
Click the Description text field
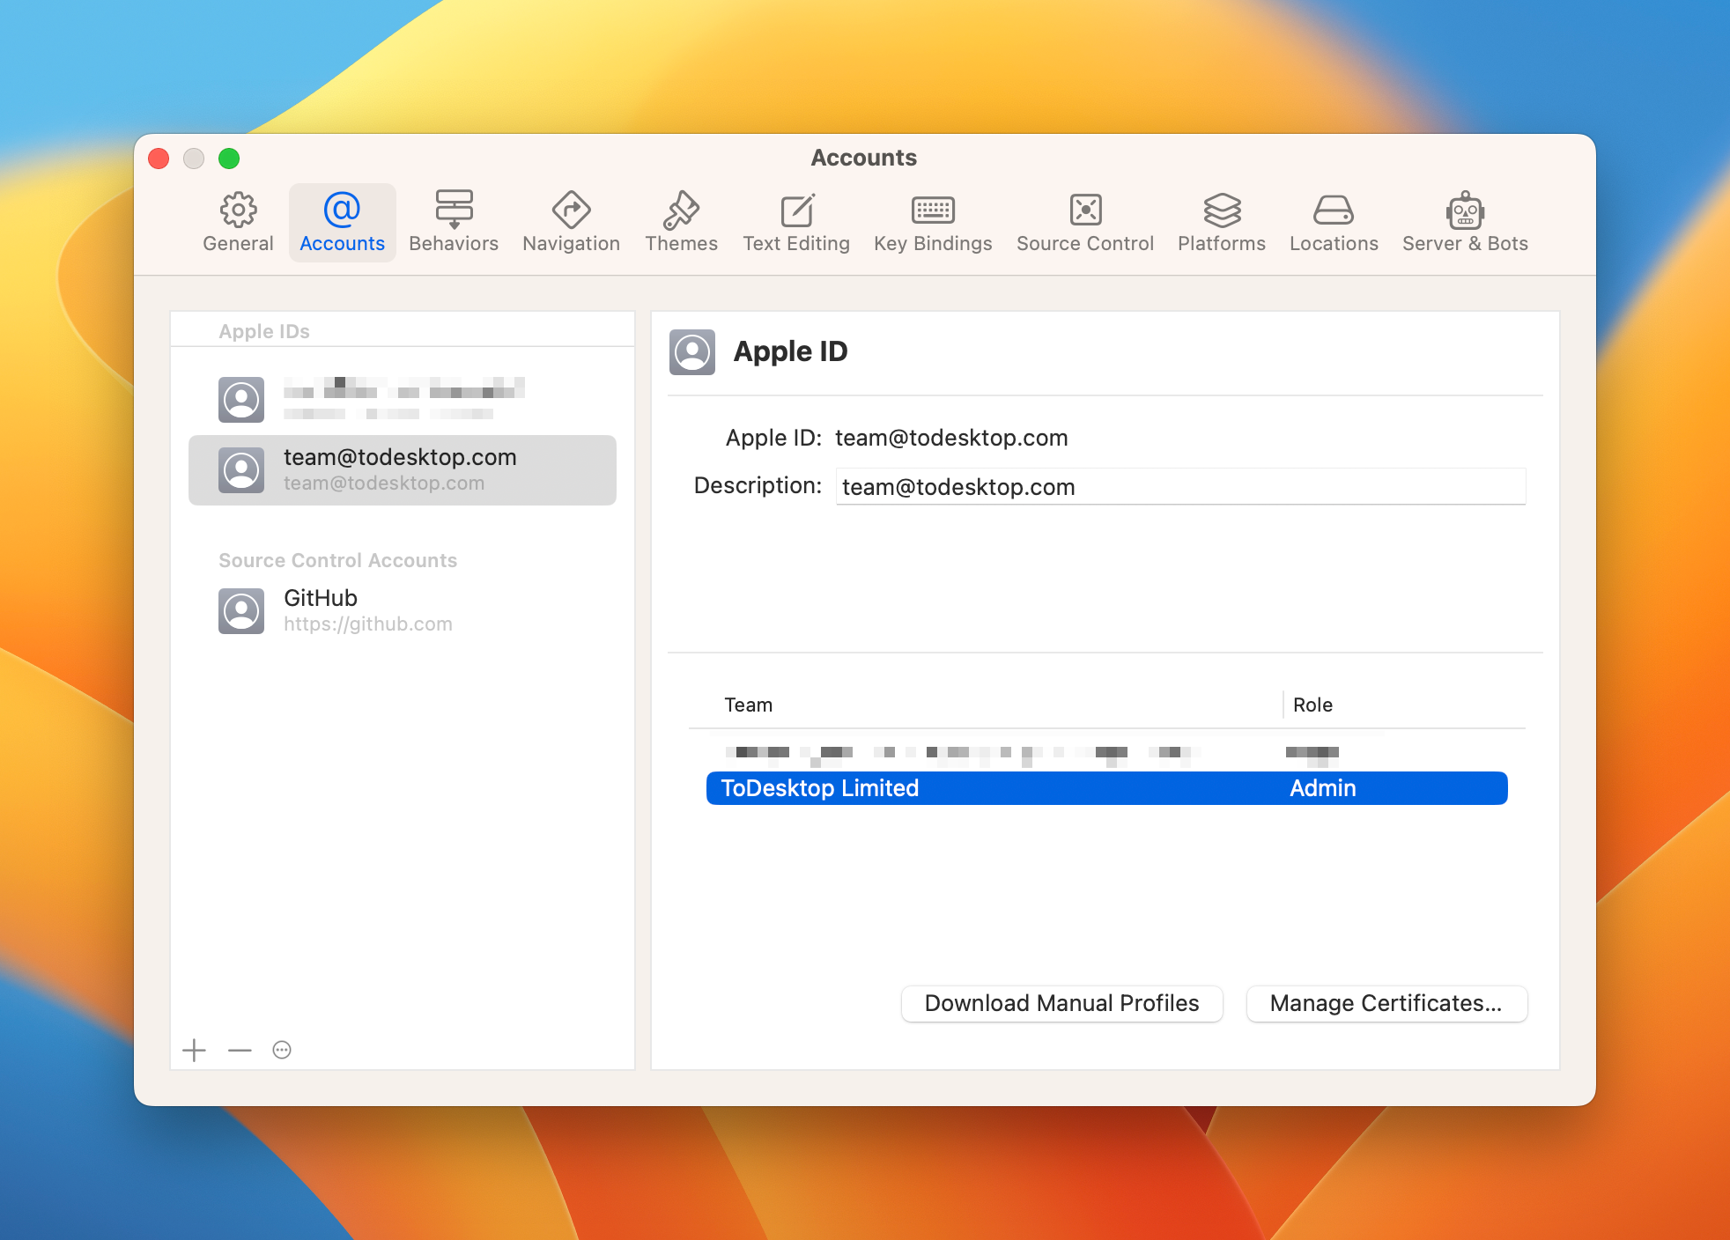pyautogui.click(x=1180, y=487)
